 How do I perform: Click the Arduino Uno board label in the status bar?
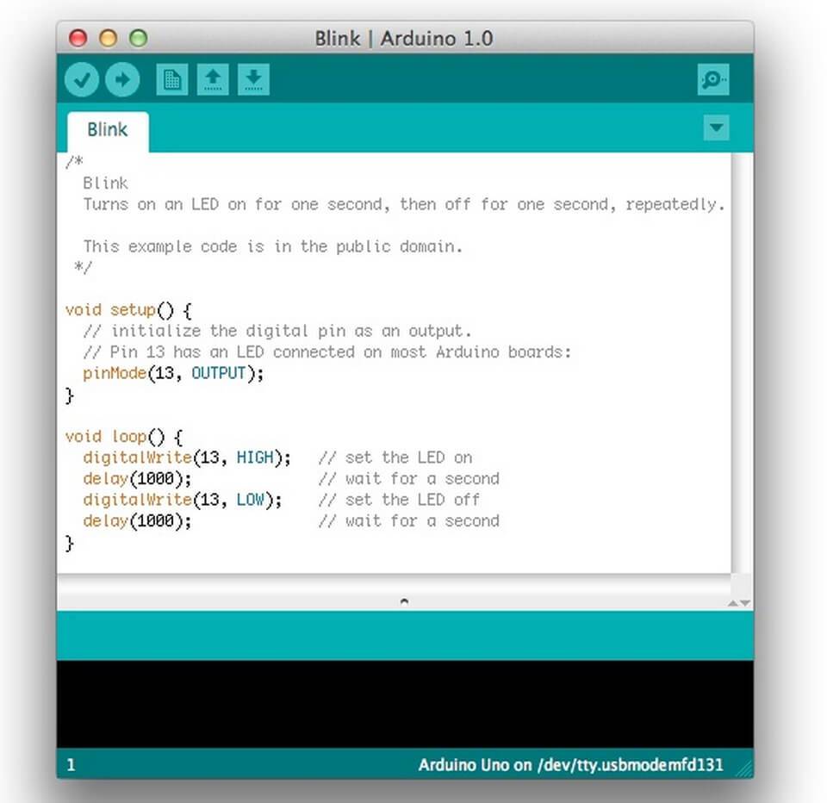[x=569, y=765]
